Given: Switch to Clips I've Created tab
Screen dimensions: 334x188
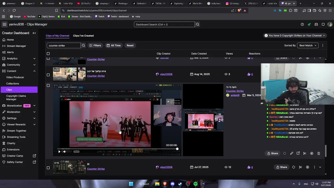Looking at the screenshot, I should 83,36.
